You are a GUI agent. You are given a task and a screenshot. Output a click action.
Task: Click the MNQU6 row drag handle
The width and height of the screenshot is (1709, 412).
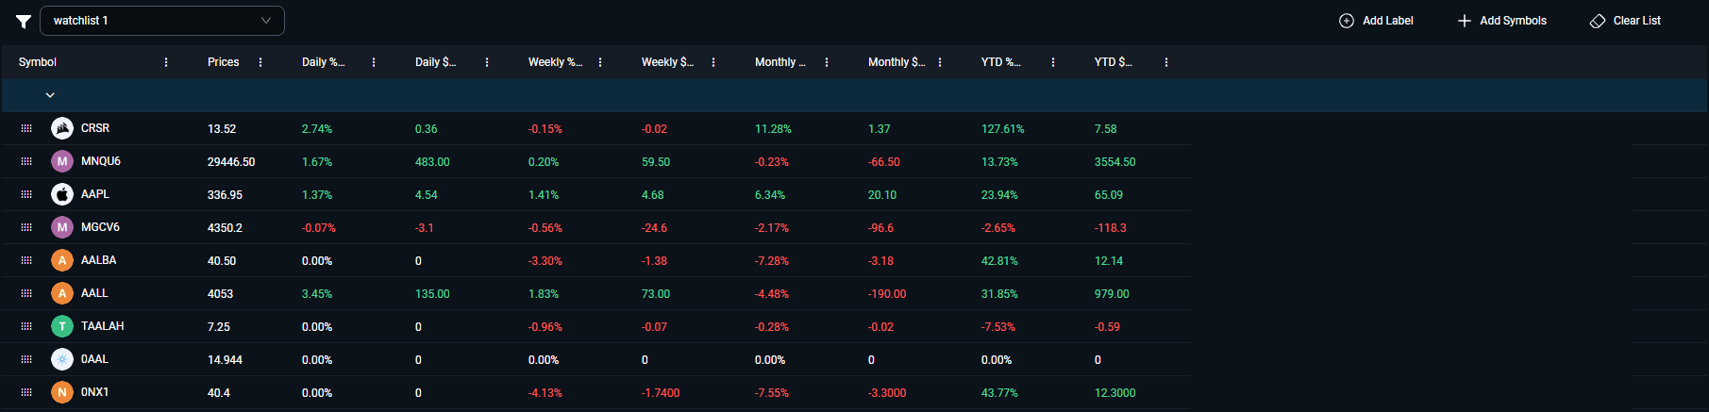pyautogui.click(x=26, y=161)
